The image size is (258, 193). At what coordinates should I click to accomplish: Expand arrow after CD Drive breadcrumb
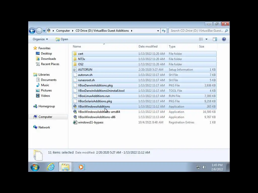(x=132, y=31)
